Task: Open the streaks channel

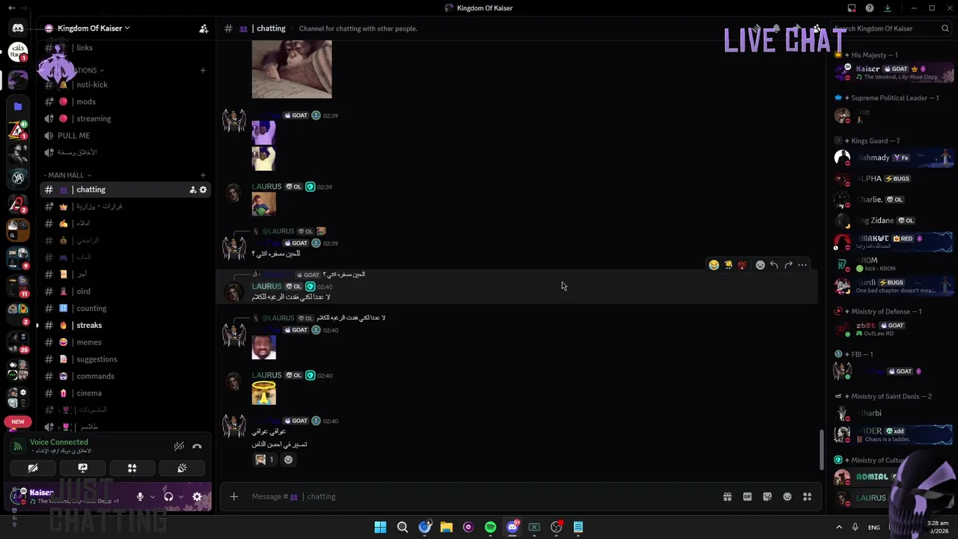Action: [x=126, y=326]
